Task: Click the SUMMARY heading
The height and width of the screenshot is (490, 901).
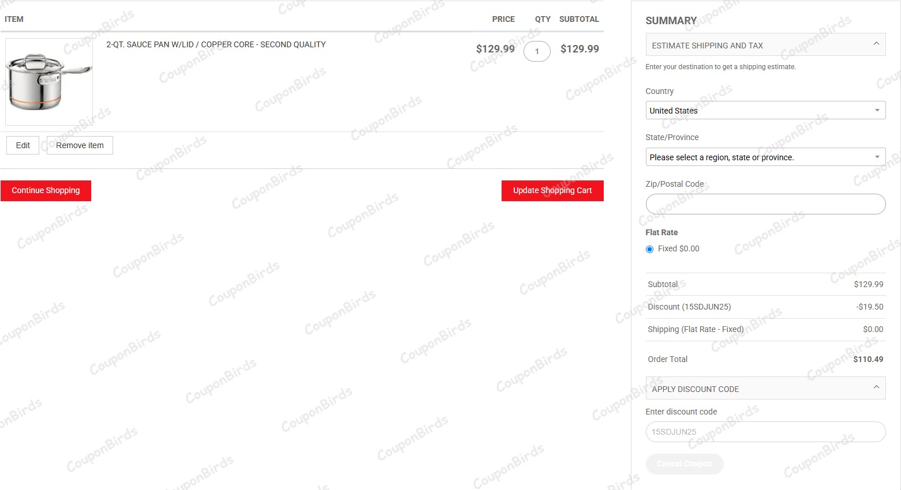Action: (671, 21)
